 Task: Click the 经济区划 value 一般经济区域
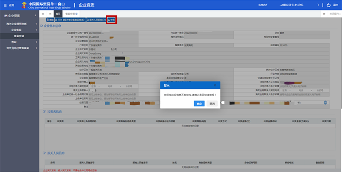tap(95, 70)
